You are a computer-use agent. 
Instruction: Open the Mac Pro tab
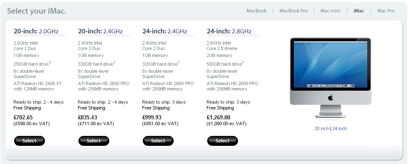tap(386, 11)
